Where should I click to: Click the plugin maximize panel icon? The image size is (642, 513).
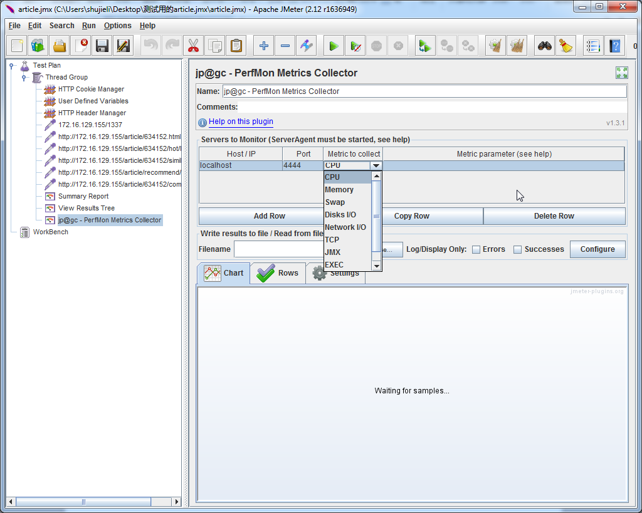tap(621, 73)
